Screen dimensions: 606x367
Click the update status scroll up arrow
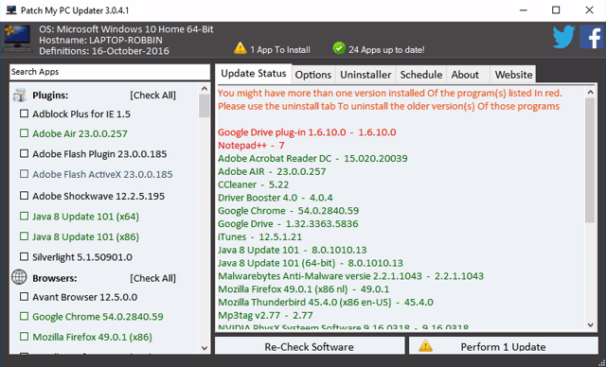(x=590, y=92)
